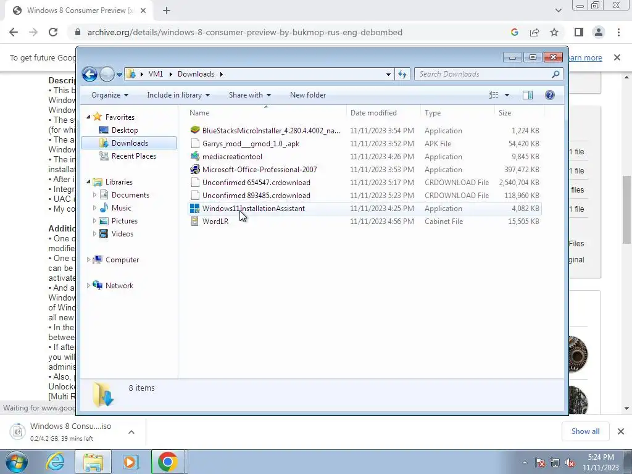The image size is (632, 474).
Task: Click Show all downloads button
Action: (585, 431)
